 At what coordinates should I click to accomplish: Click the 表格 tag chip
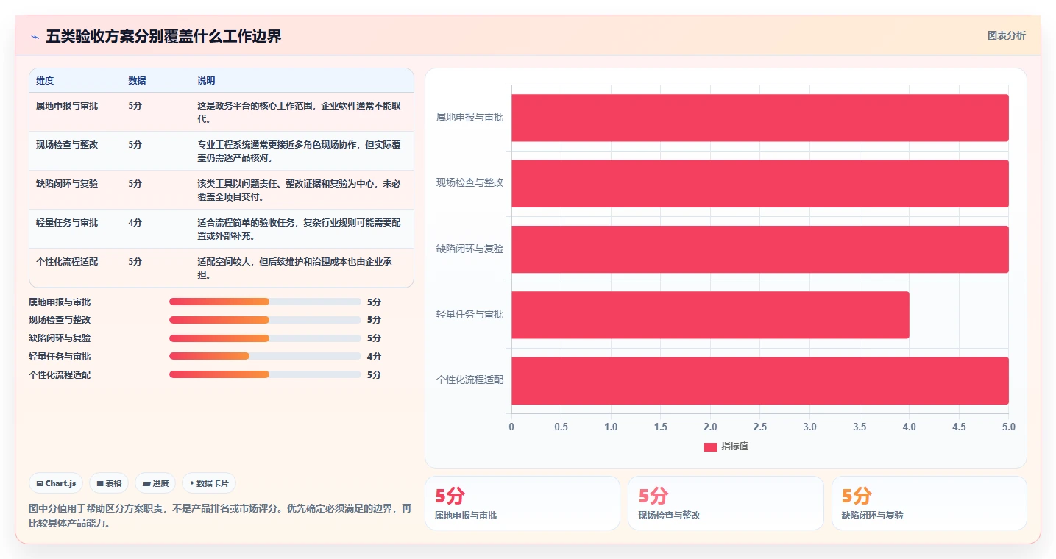coord(109,483)
